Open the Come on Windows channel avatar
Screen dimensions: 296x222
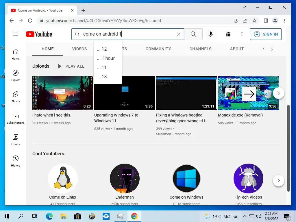click(186, 178)
